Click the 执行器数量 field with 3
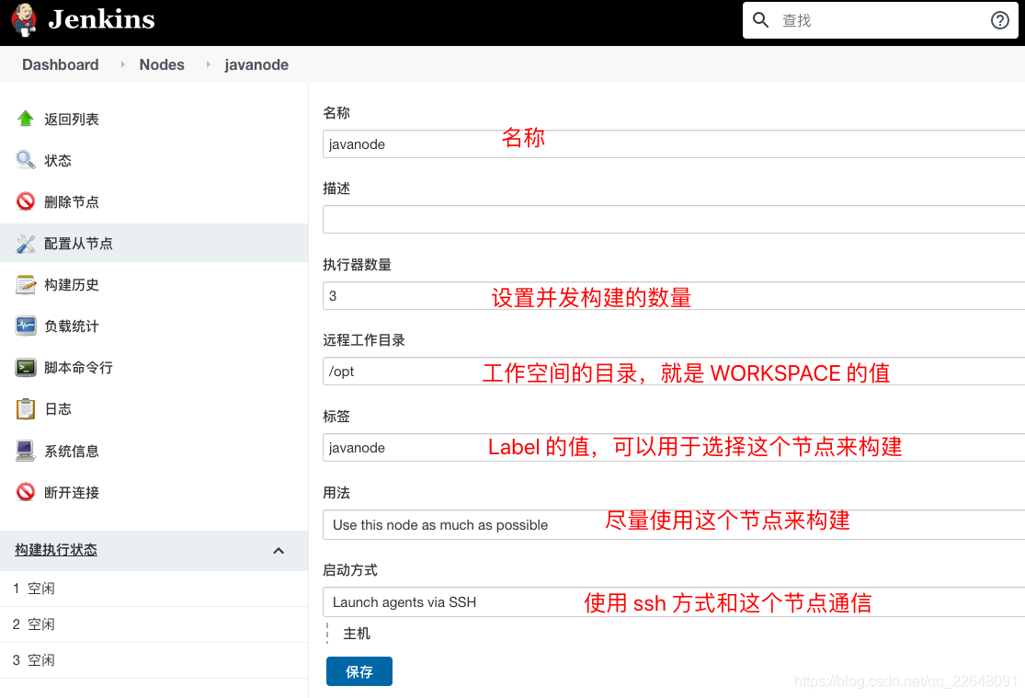The image size is (1025, 698). [x=673, y=296]
